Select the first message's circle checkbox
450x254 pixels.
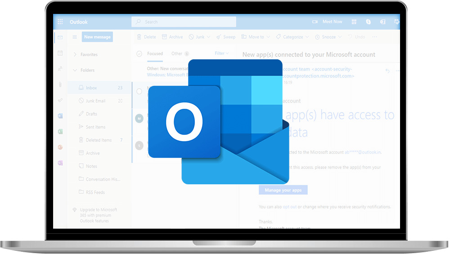[139, 91]
